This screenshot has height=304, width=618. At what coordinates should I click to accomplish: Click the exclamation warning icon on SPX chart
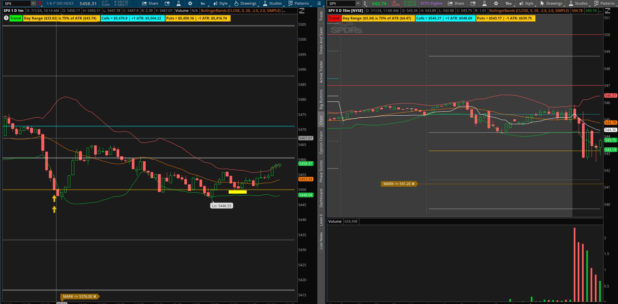coord(6,18)
